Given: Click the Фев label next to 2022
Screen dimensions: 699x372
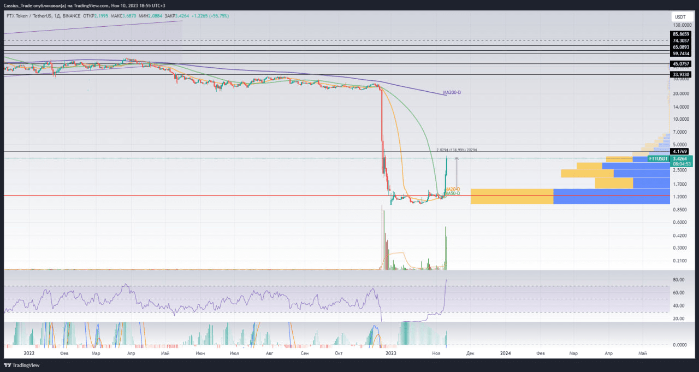Looking at the screenshot, I should click(x=64, y=353).
